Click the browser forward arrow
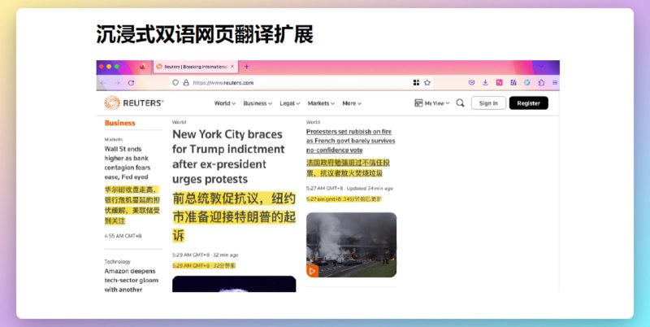Viewport: 650px width, 327px height. click(117, 83)
